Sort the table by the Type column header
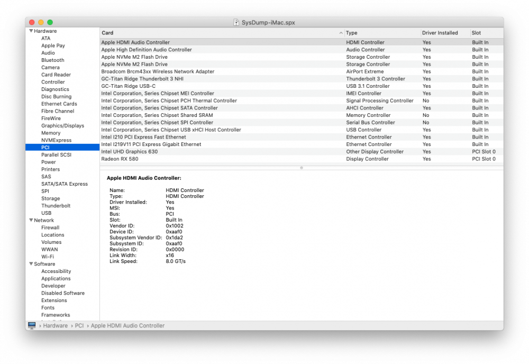The width and height of the screenshot is (529, 364). pyautogui.click(x=351, y=33)
